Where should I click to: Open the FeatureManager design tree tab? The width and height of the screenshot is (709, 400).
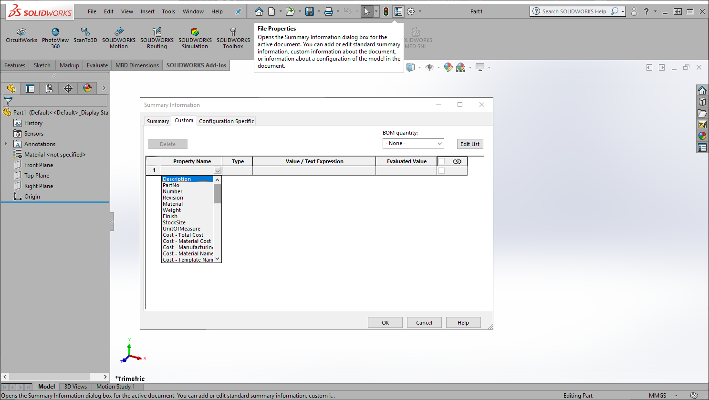[11, 88]
